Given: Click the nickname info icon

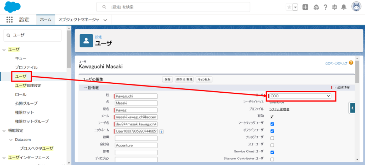Looking at the screenshot, I should pos(161,132).
